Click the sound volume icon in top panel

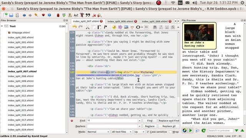[x=194, y=3]
